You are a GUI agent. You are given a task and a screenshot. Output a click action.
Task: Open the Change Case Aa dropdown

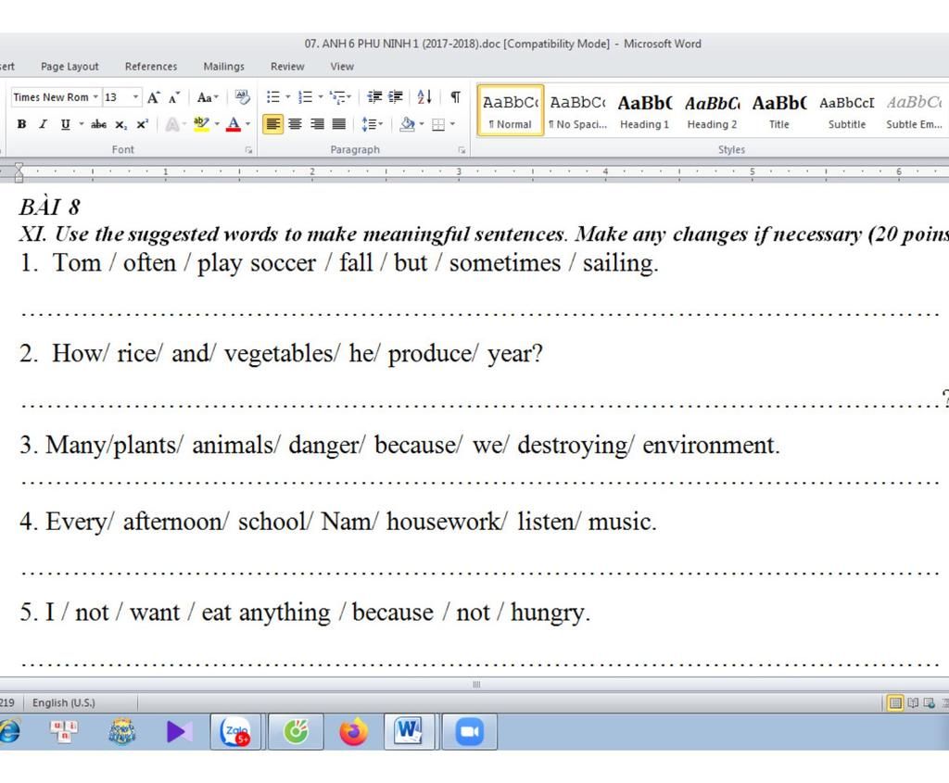(208, 97)
